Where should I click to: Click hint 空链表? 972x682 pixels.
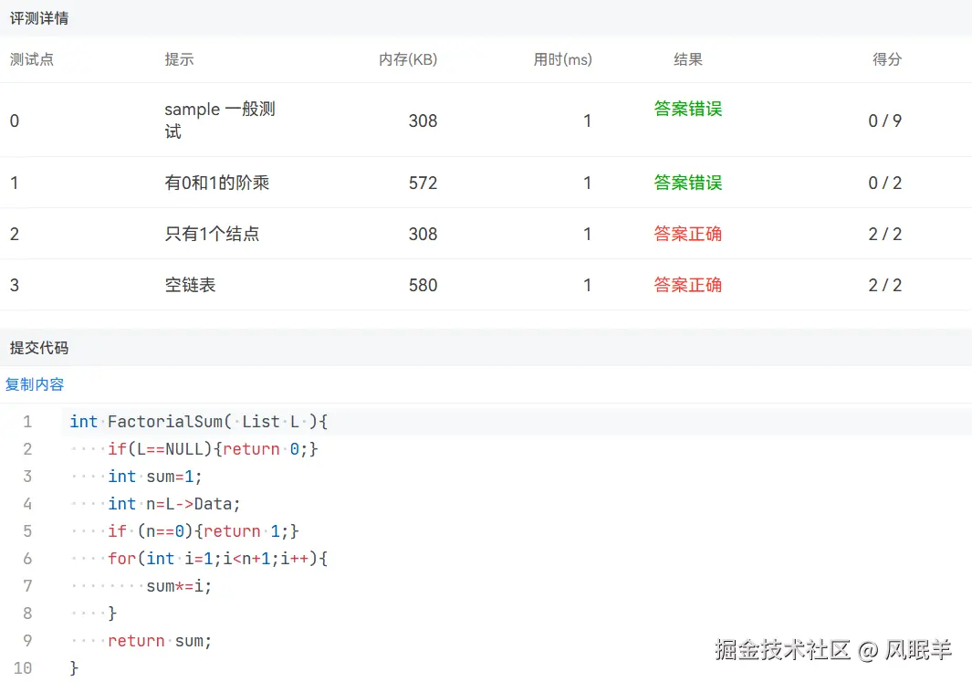tap(190, 285)
